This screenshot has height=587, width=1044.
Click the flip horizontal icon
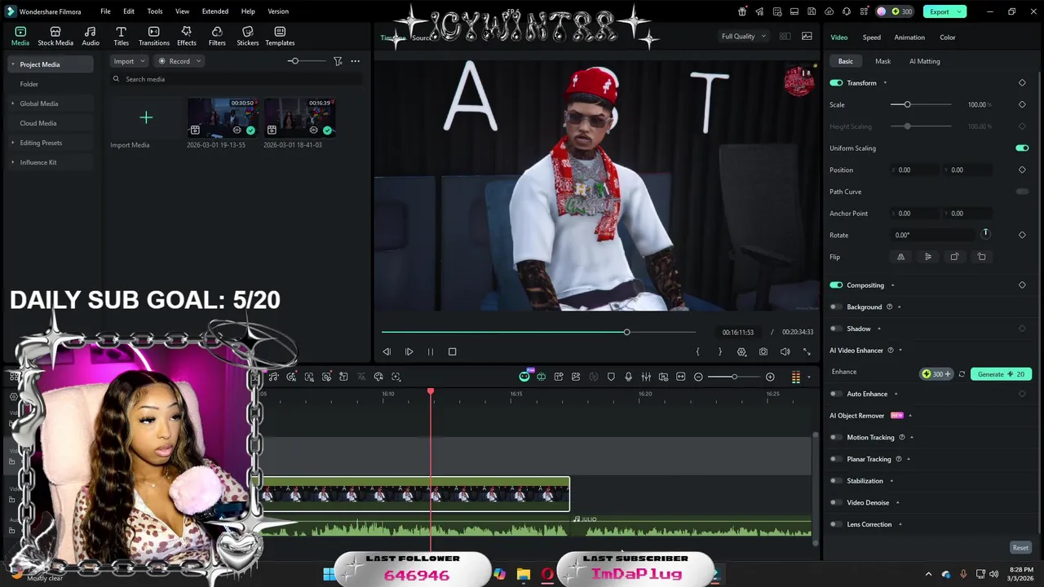(900, 257)
